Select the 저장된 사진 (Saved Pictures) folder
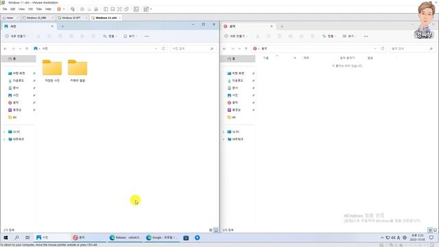The width and height of the screenshot is (439, 247). (x=52, y=71)
